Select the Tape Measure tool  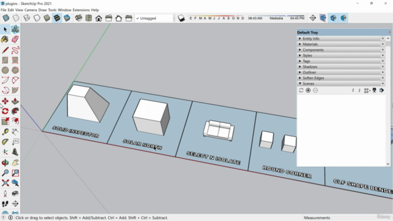point(5,132)
